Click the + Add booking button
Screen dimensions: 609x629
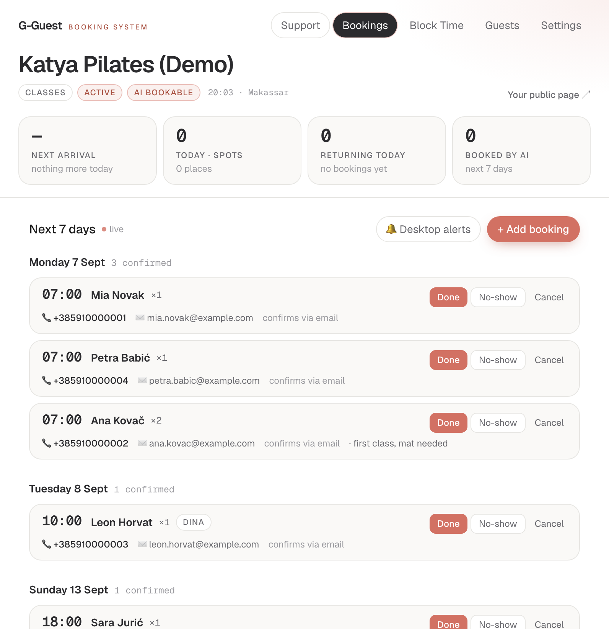coord(533,229)
